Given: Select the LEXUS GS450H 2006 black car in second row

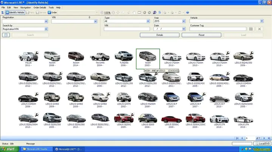Looking at the screenshot, I should point(243,79).
